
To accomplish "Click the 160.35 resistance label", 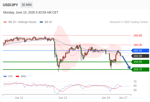I will tap(138, 45).
